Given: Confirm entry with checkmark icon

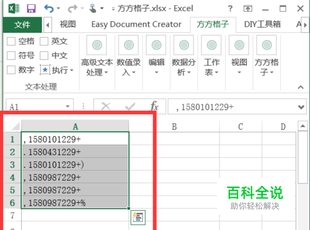Looking at the screenshot, I should (x=130, y=107).
